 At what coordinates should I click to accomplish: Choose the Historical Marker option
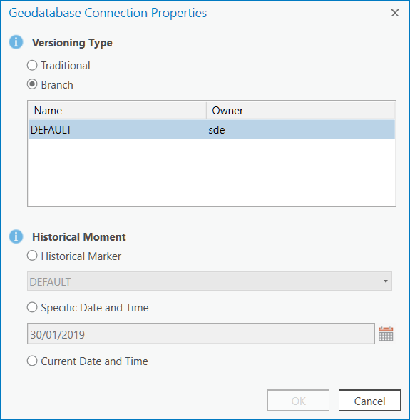coord(32,256)
